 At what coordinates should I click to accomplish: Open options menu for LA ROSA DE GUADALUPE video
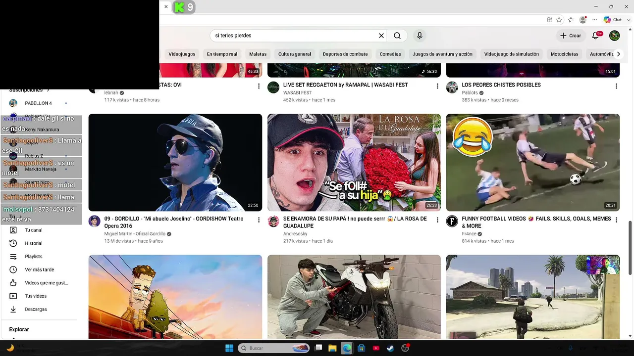[x=437, y=220]
